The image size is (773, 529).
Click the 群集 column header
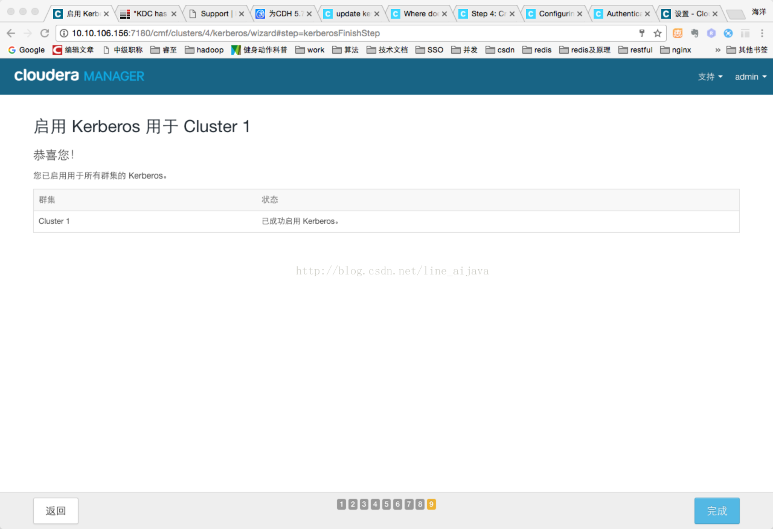(x=47, y=200)
